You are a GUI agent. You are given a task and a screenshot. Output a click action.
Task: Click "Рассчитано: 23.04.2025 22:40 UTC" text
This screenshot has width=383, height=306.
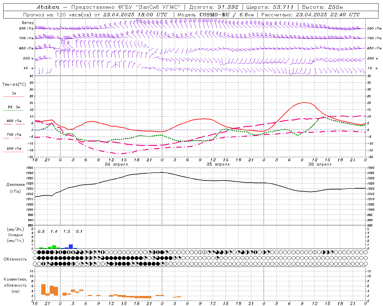coord(311,15)
